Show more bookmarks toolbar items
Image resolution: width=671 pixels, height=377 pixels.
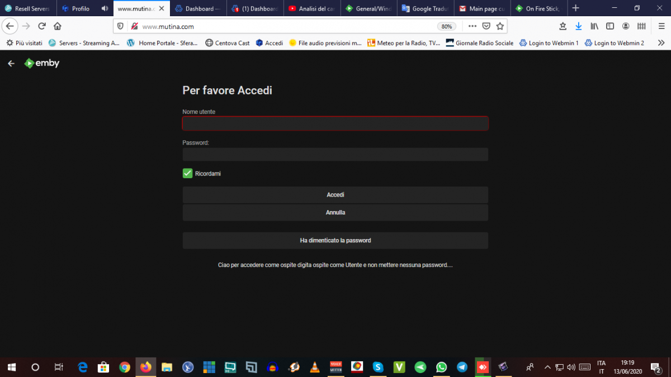tap(661, 43)
